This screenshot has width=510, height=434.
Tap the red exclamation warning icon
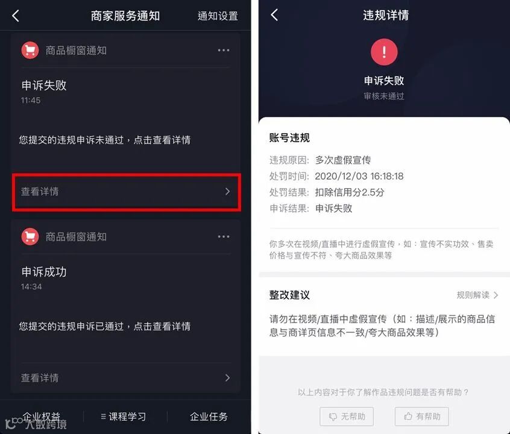[384, 52]
